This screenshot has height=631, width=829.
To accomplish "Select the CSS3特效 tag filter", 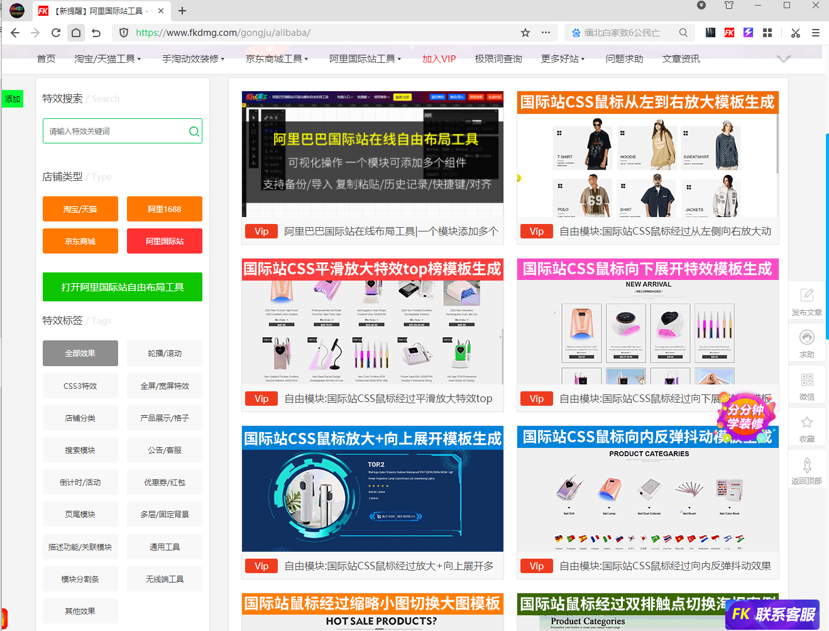I will point(80,386).
